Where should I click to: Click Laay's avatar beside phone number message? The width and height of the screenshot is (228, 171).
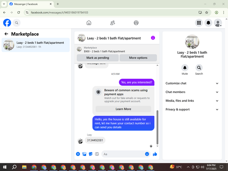coord(80,141)
